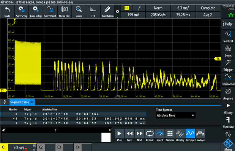Select segment row number -2
The image size is (235, 151).
73,123
